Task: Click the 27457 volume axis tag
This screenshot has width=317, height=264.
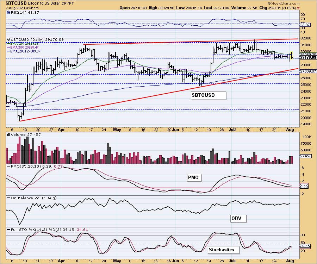Action: [305, 156]
